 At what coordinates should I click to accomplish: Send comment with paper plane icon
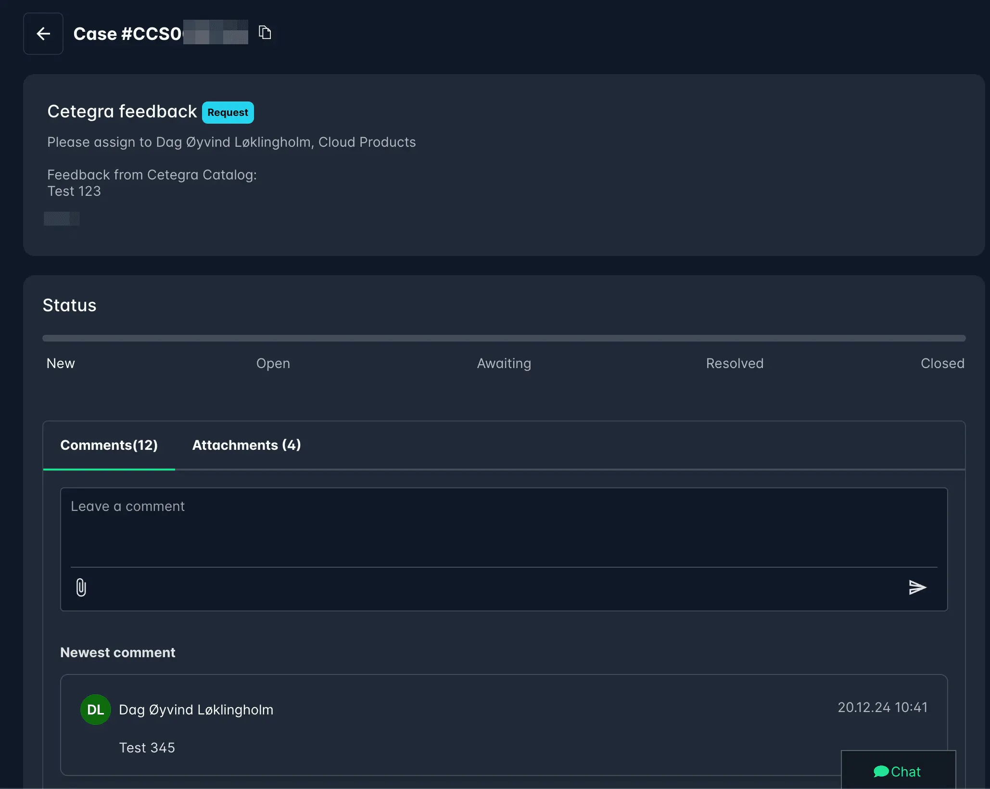coord(917,587)
